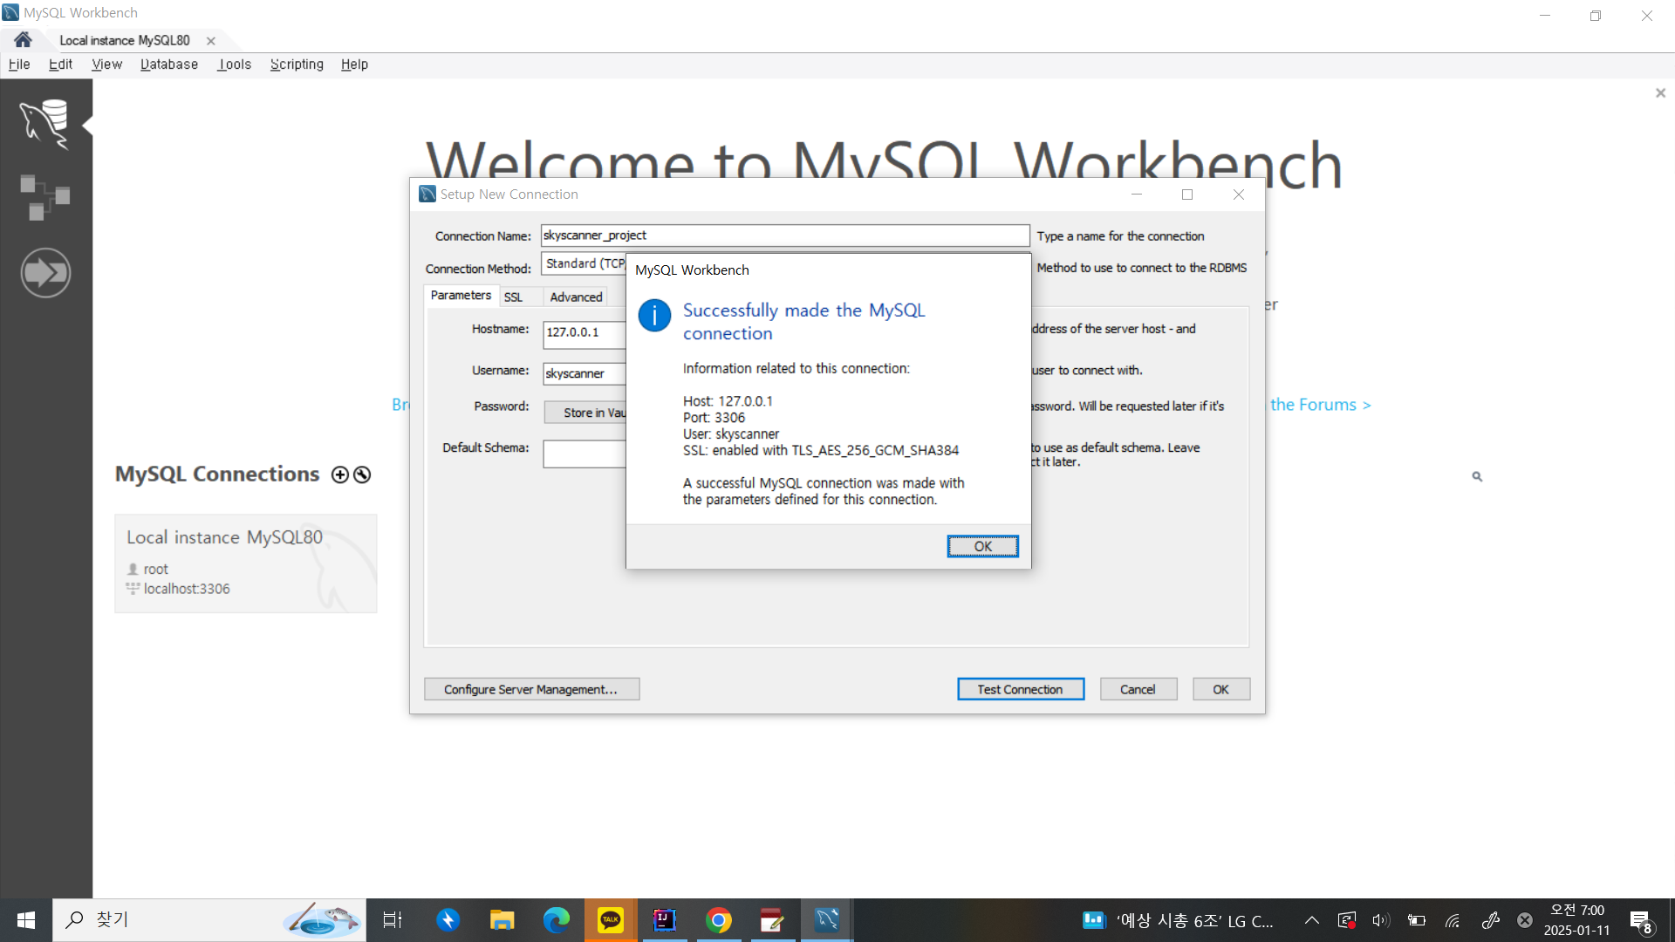The height and width of the screenshot is (942, 1675).
Task: Edit the Connection Name field
Action: (x=784, y=235)
